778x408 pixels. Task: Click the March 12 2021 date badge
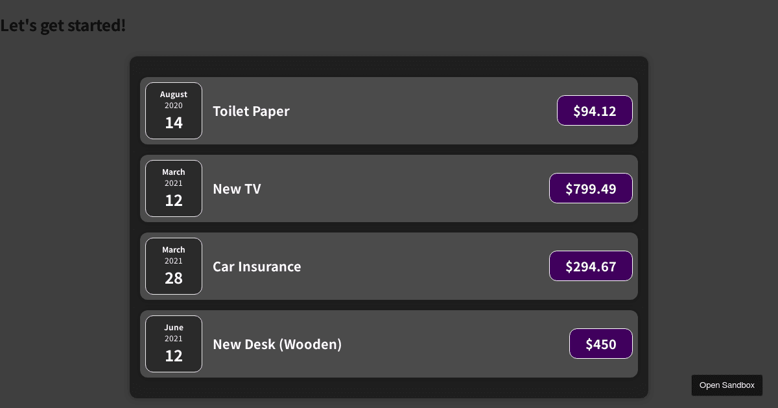[x=174, y=188]
